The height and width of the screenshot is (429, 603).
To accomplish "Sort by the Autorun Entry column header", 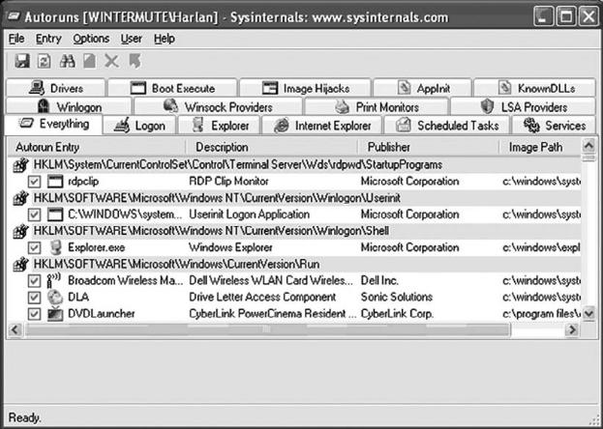I will tap(96, 147).
